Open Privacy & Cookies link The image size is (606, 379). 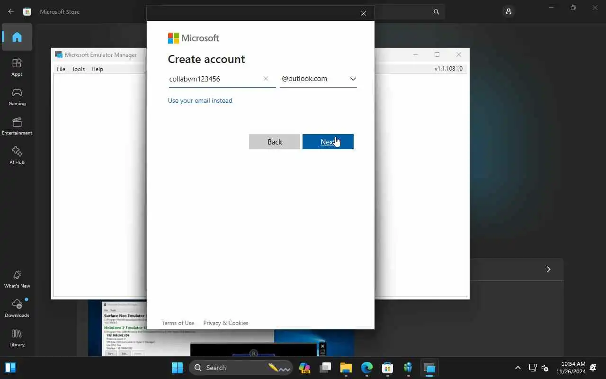tap(226, 323)
